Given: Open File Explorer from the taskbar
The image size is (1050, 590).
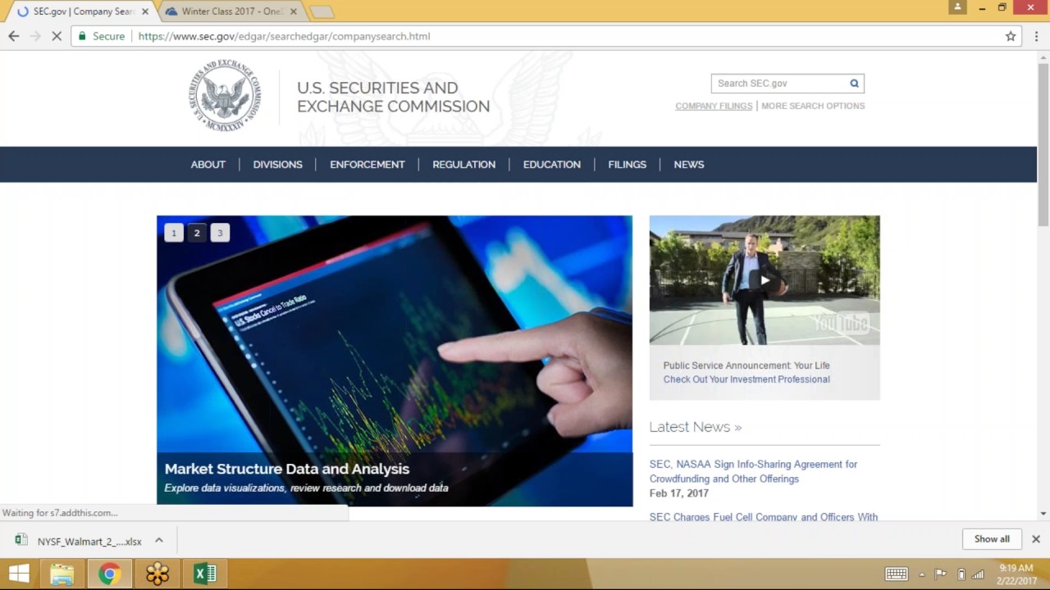Looking at the screenshot, I should [62, 574].
